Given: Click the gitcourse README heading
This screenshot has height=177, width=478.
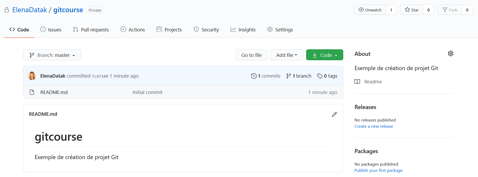Looking at the screenshot, I should 58,137.
